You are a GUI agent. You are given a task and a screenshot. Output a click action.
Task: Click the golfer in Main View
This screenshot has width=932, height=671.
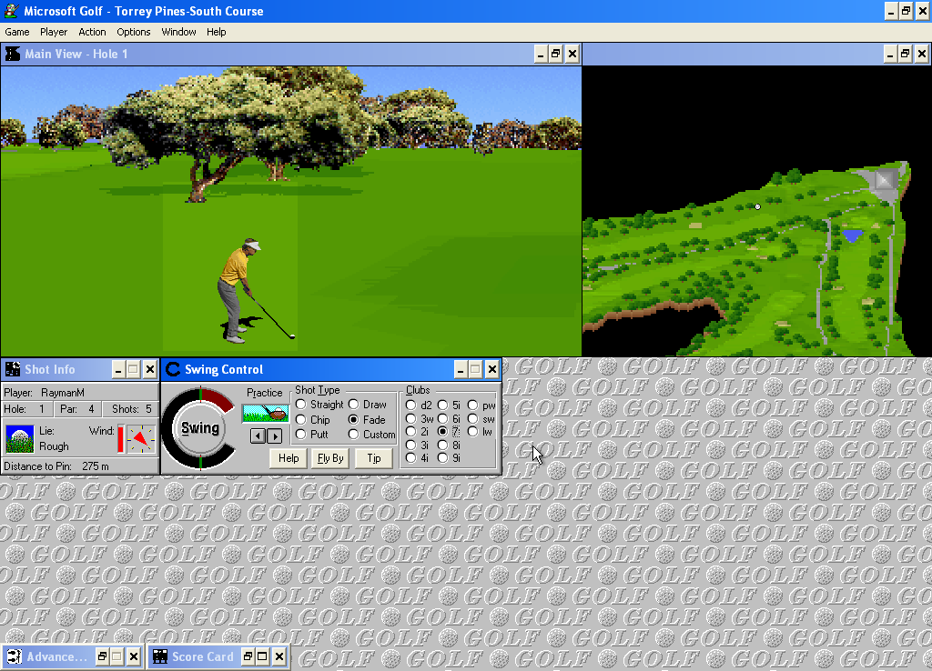pyautogui.click(x=240, y=291)
